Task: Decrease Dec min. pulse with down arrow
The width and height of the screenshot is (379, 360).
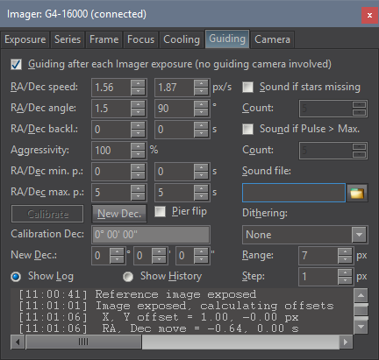Action: (201, 175)
